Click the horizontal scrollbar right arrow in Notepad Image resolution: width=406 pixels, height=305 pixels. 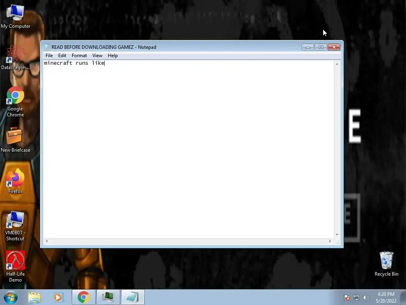pos(330,241)
